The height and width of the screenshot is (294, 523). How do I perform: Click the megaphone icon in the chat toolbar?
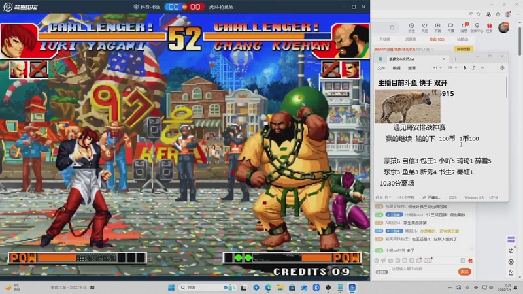point(384,261)
